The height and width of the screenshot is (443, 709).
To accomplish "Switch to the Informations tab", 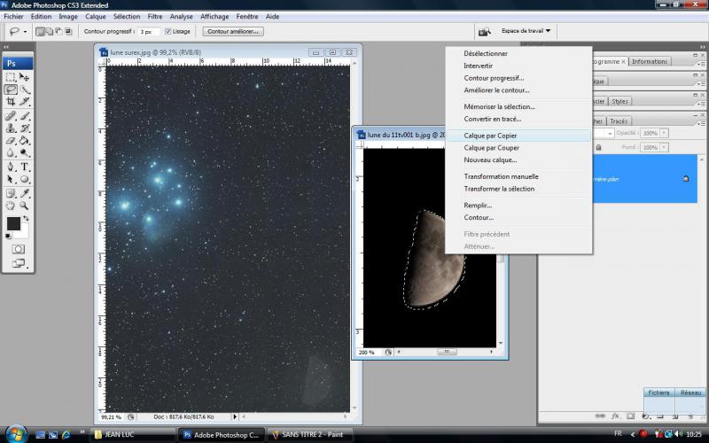I will tap(650, 61).
